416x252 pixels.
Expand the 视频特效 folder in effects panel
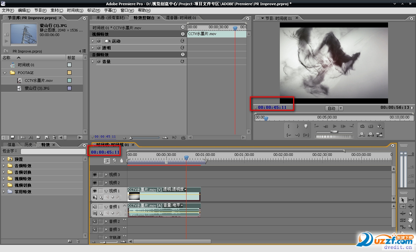(x=4, y=179)
